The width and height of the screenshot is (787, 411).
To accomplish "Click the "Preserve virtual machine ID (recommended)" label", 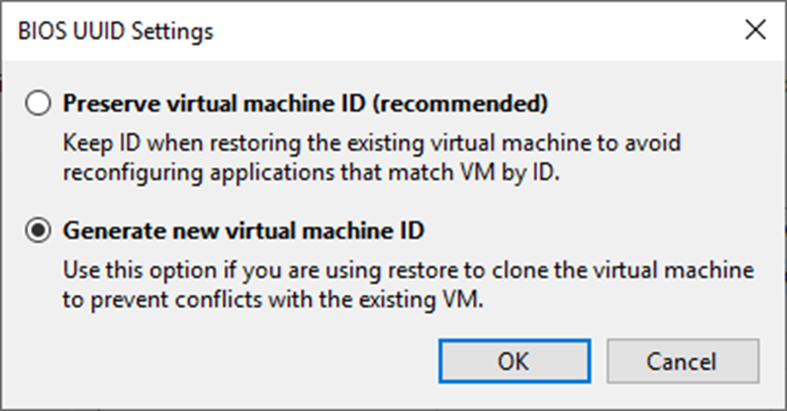I will [306, 104].
